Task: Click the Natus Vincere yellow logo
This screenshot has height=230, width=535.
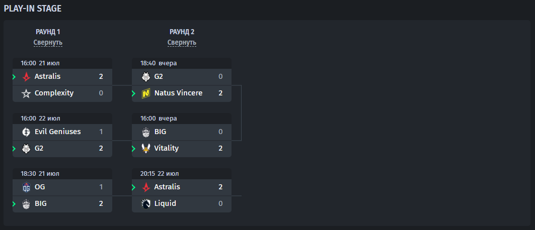Action: pyautogui.click(x=146, y=93)
